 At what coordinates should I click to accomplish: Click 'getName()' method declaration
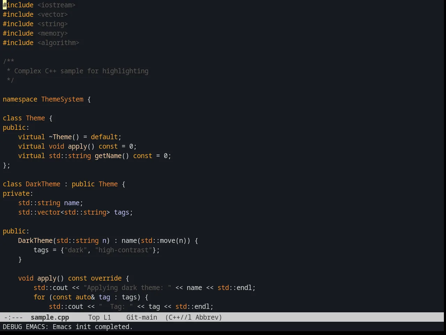(x=112, y=156)
